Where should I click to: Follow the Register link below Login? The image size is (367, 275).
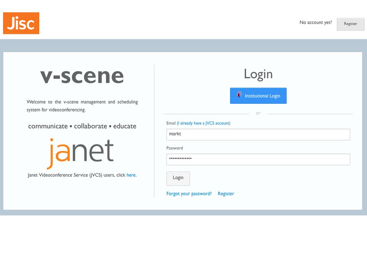pos(226,194)
